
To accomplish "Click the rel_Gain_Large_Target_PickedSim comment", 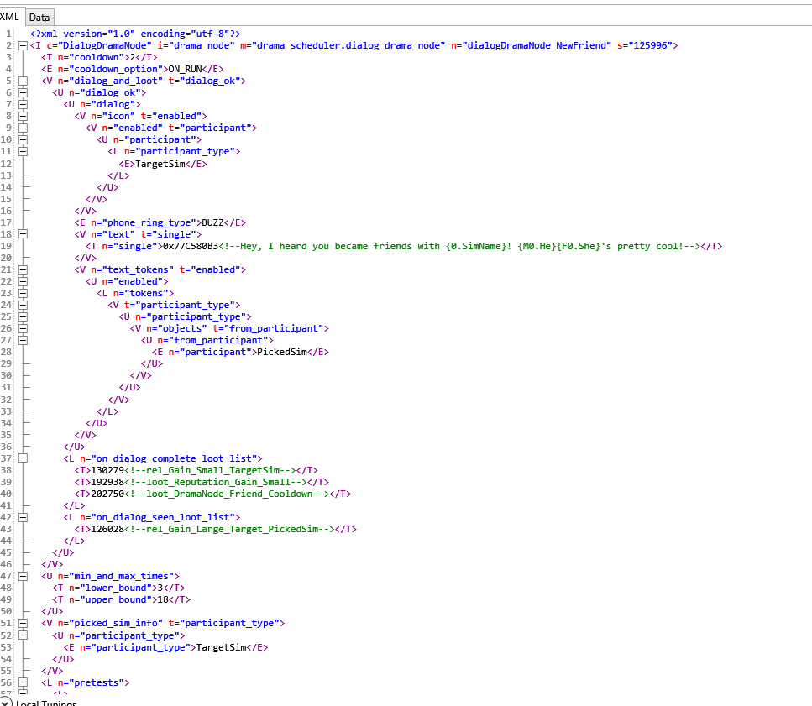I will pos(229,529).
